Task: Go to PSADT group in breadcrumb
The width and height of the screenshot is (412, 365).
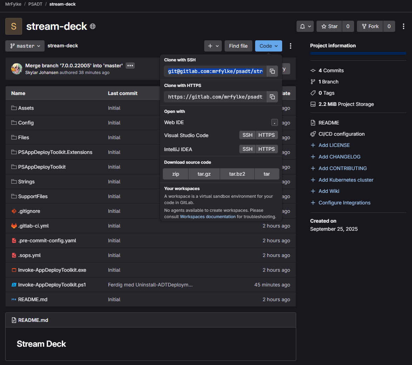Action: point(35,4)
